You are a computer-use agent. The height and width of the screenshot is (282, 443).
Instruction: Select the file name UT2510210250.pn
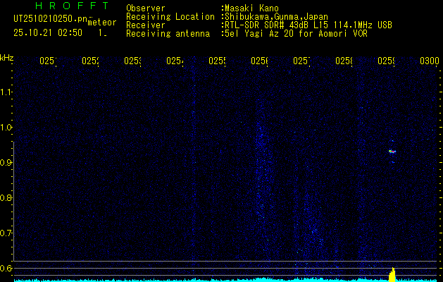(x=50, y=19)
